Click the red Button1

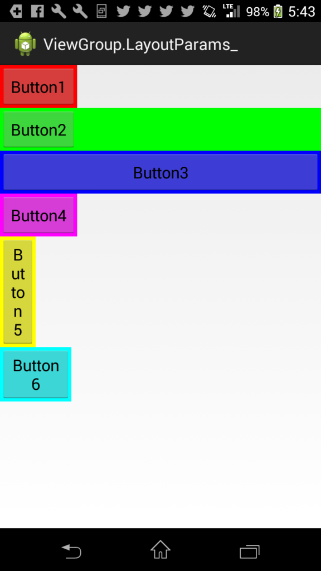(38, 86)
